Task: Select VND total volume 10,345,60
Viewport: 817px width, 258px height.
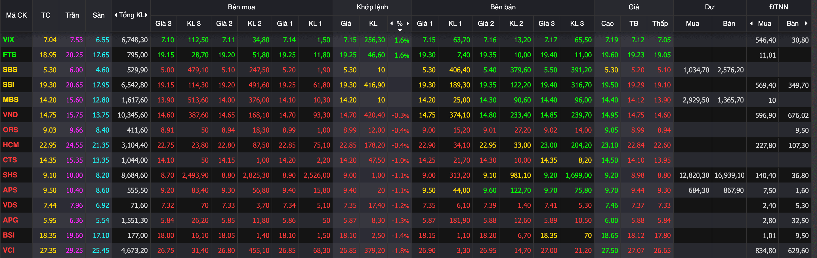Action: tap(133, 115)
